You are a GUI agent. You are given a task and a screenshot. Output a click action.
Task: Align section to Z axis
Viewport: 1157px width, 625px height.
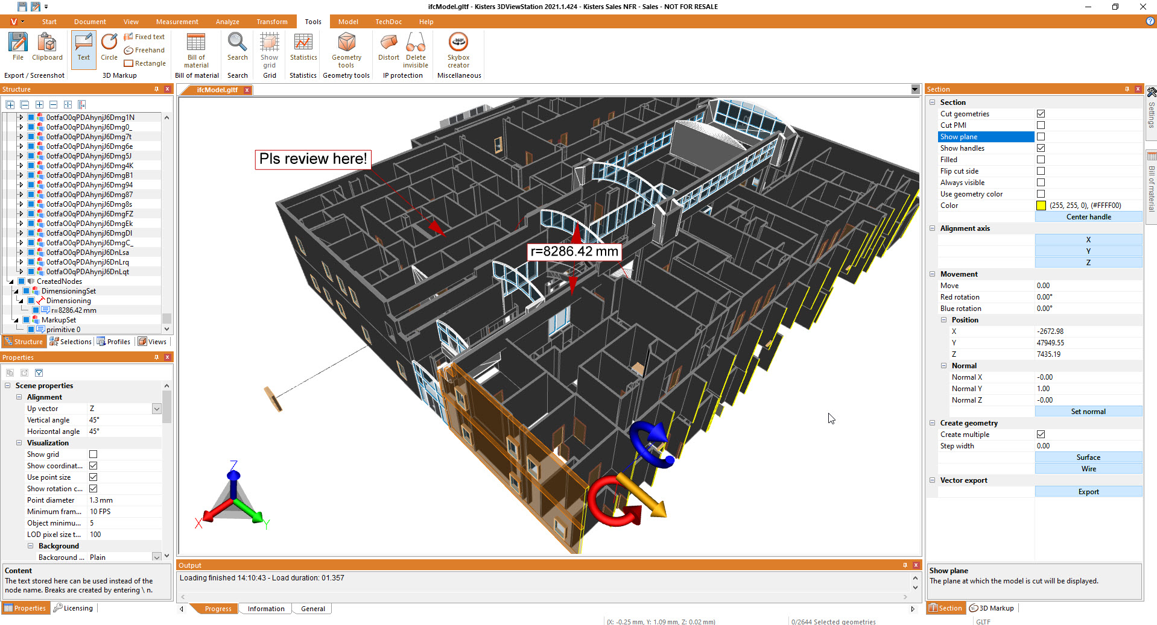coord(1088,263)
